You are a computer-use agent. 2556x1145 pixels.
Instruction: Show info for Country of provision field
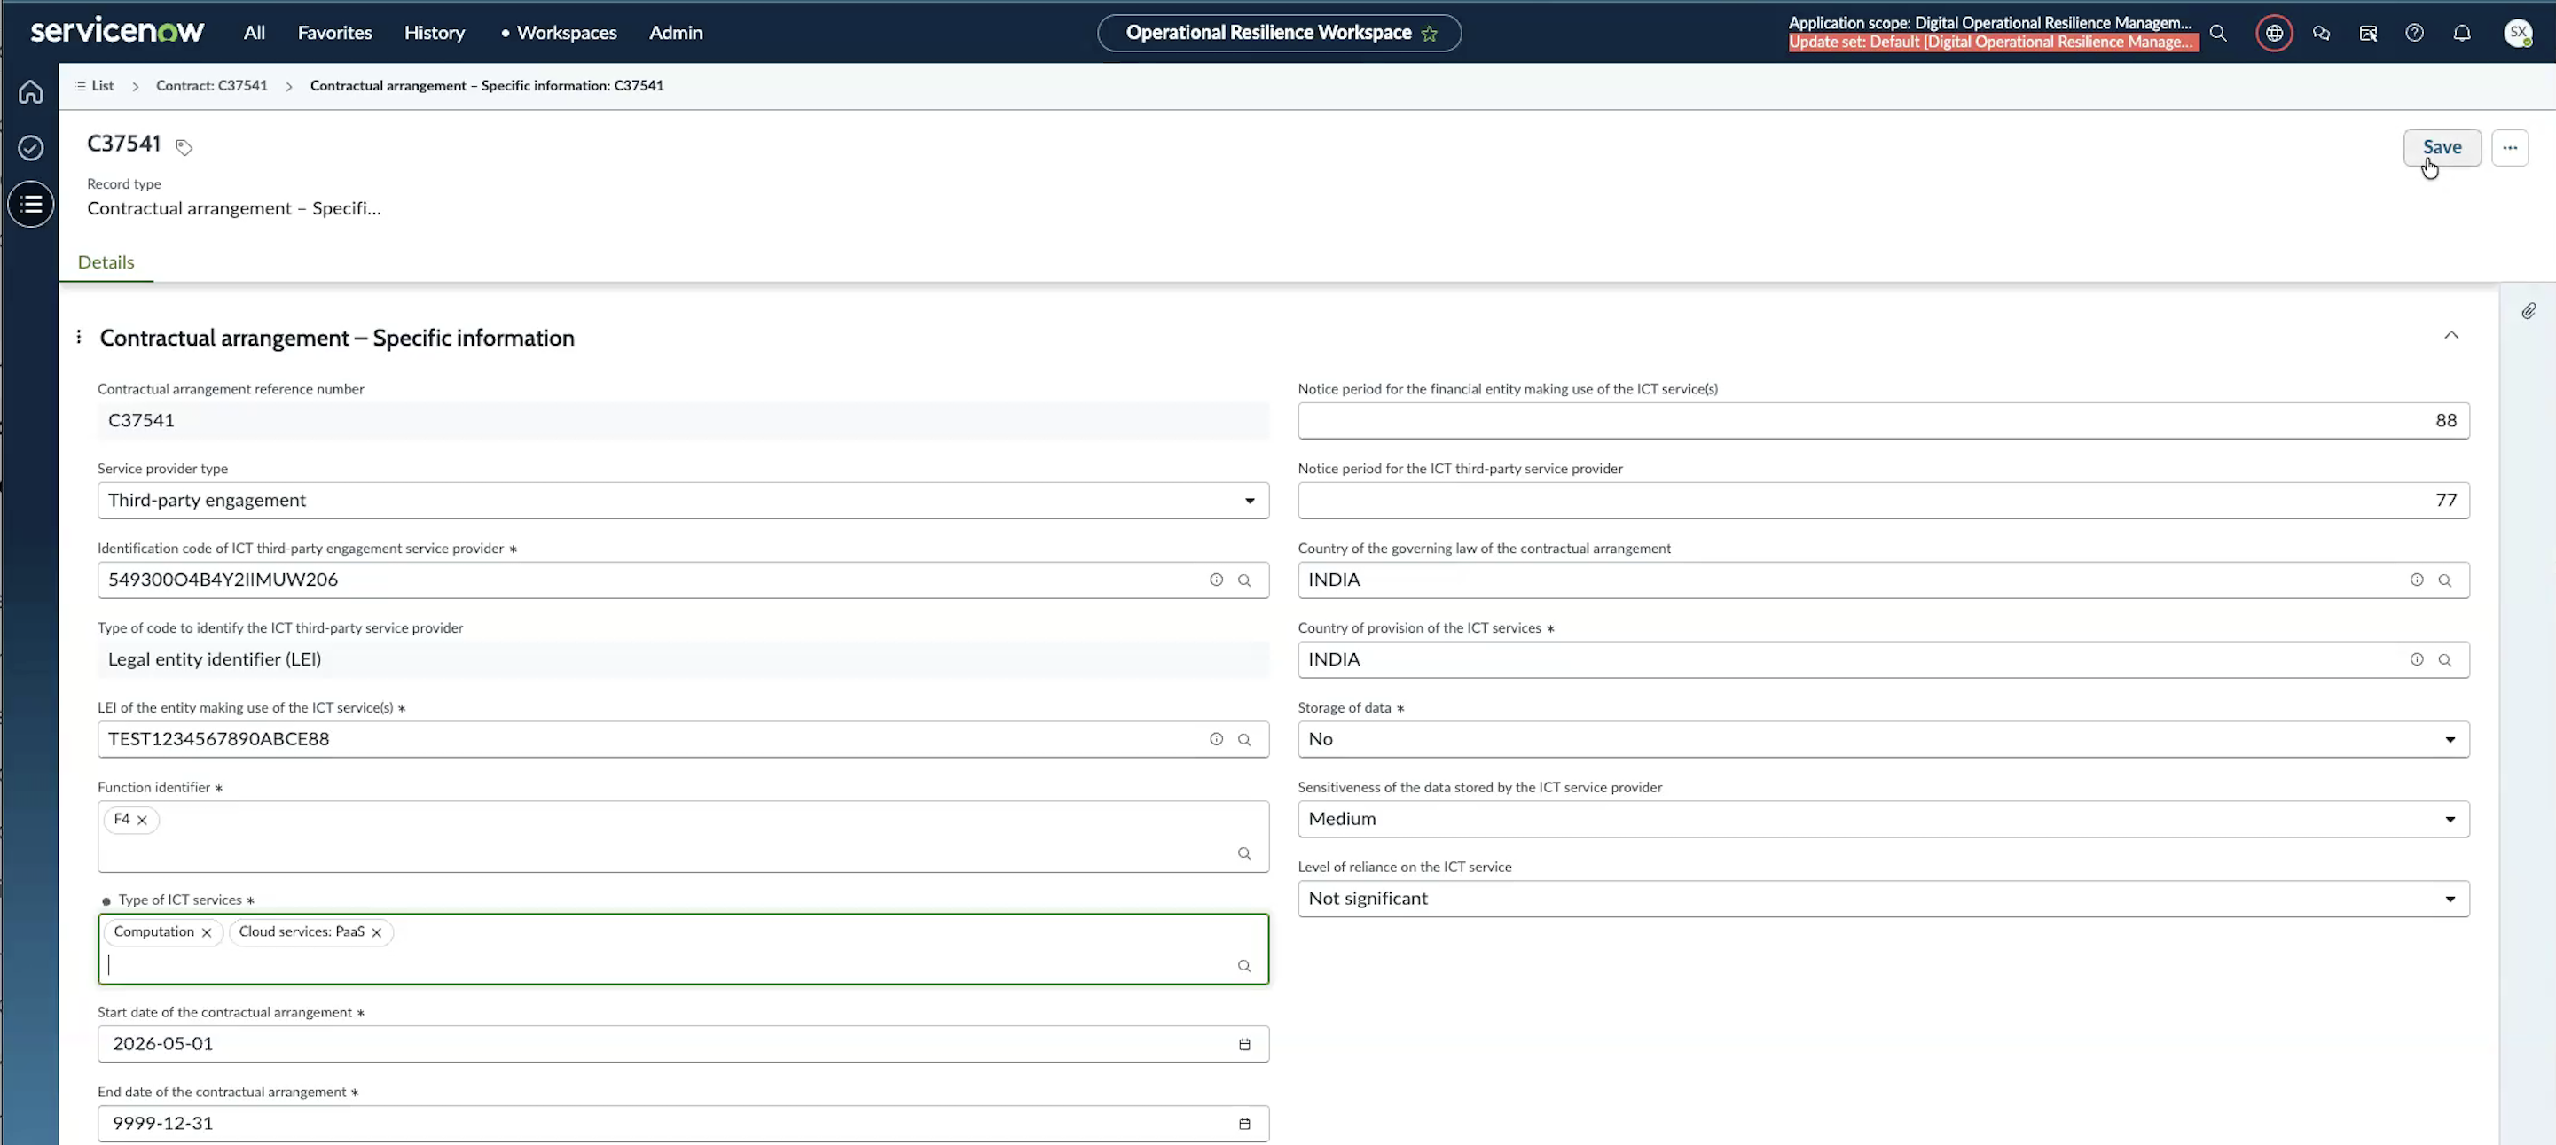click(x=2417, y=660)
